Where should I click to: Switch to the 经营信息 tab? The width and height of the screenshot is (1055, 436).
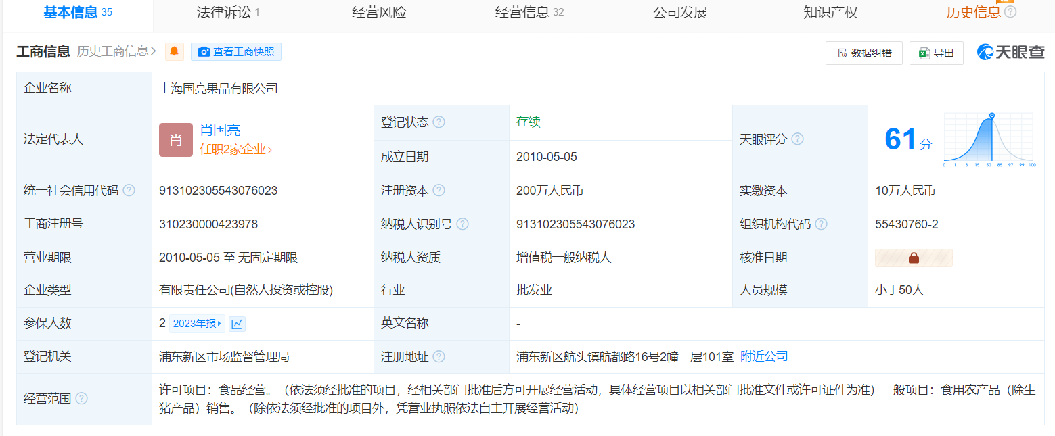(529, 12)
